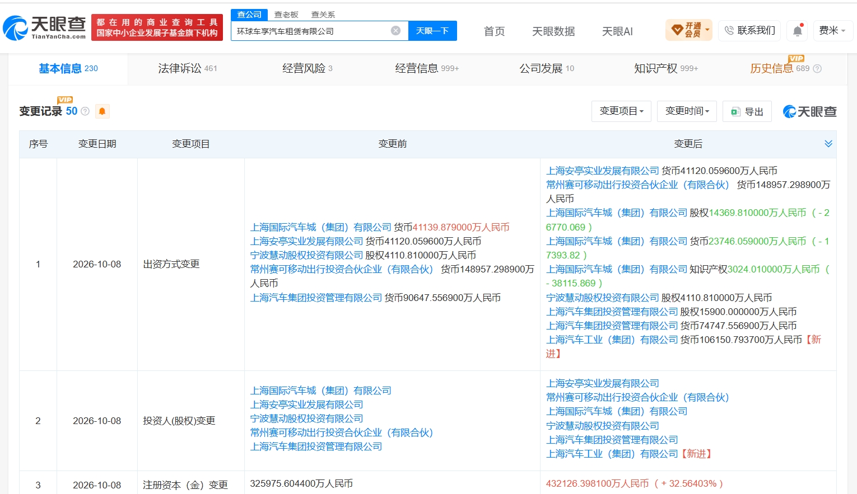
Task: Open the 经营风险 3 tab
Action: click(x=308, y=69)
